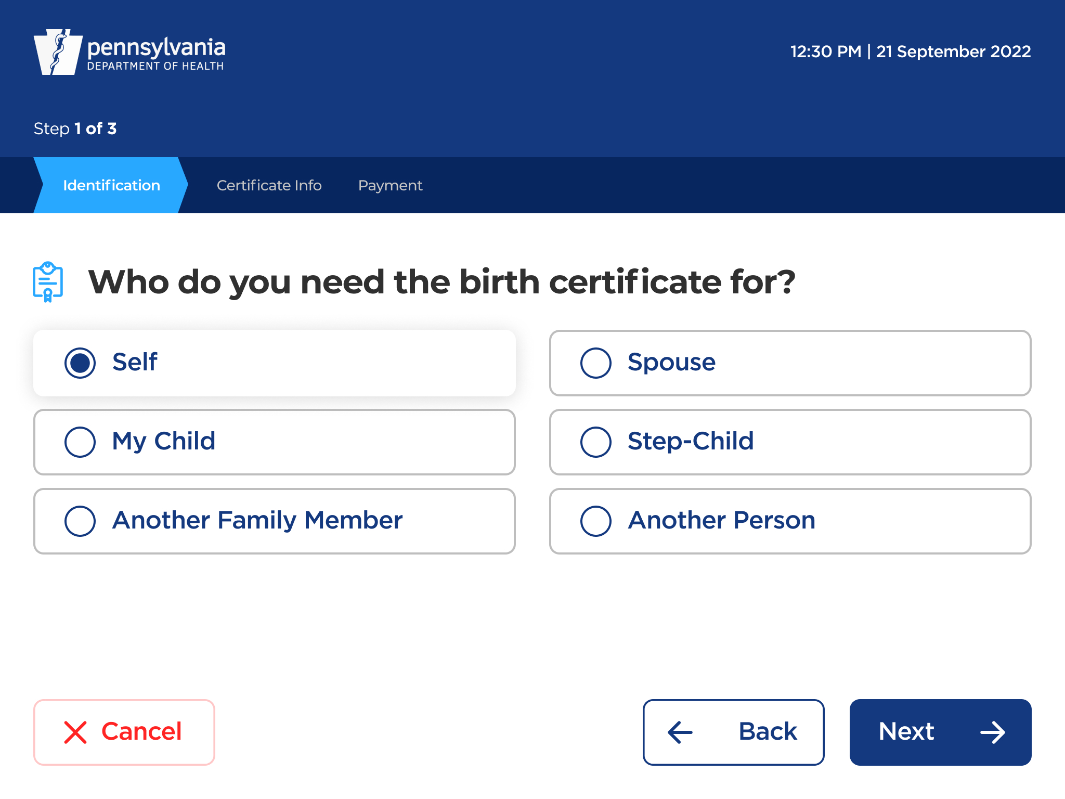
Task: Choose the Another Person option
Action: click(x=596, y=521)
